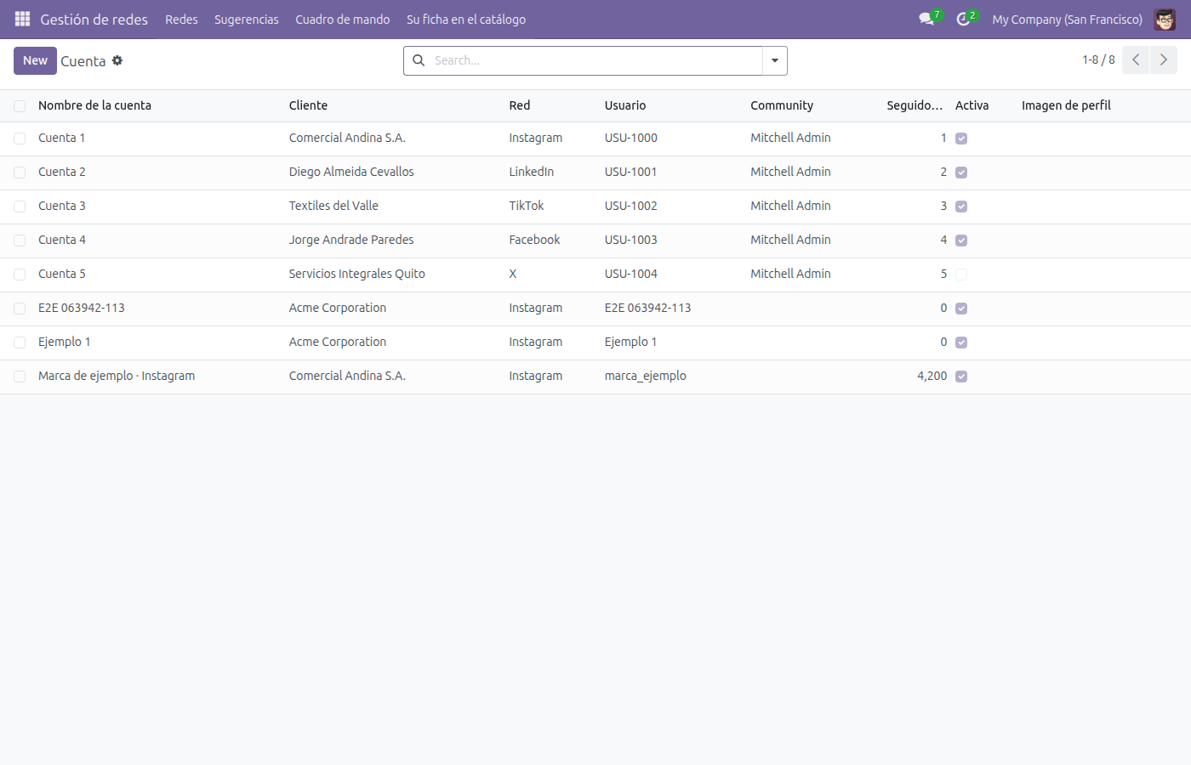This screenshot has width=1191, height=765.
Task: Open the user avatar menu
Action: point(1165,19)
